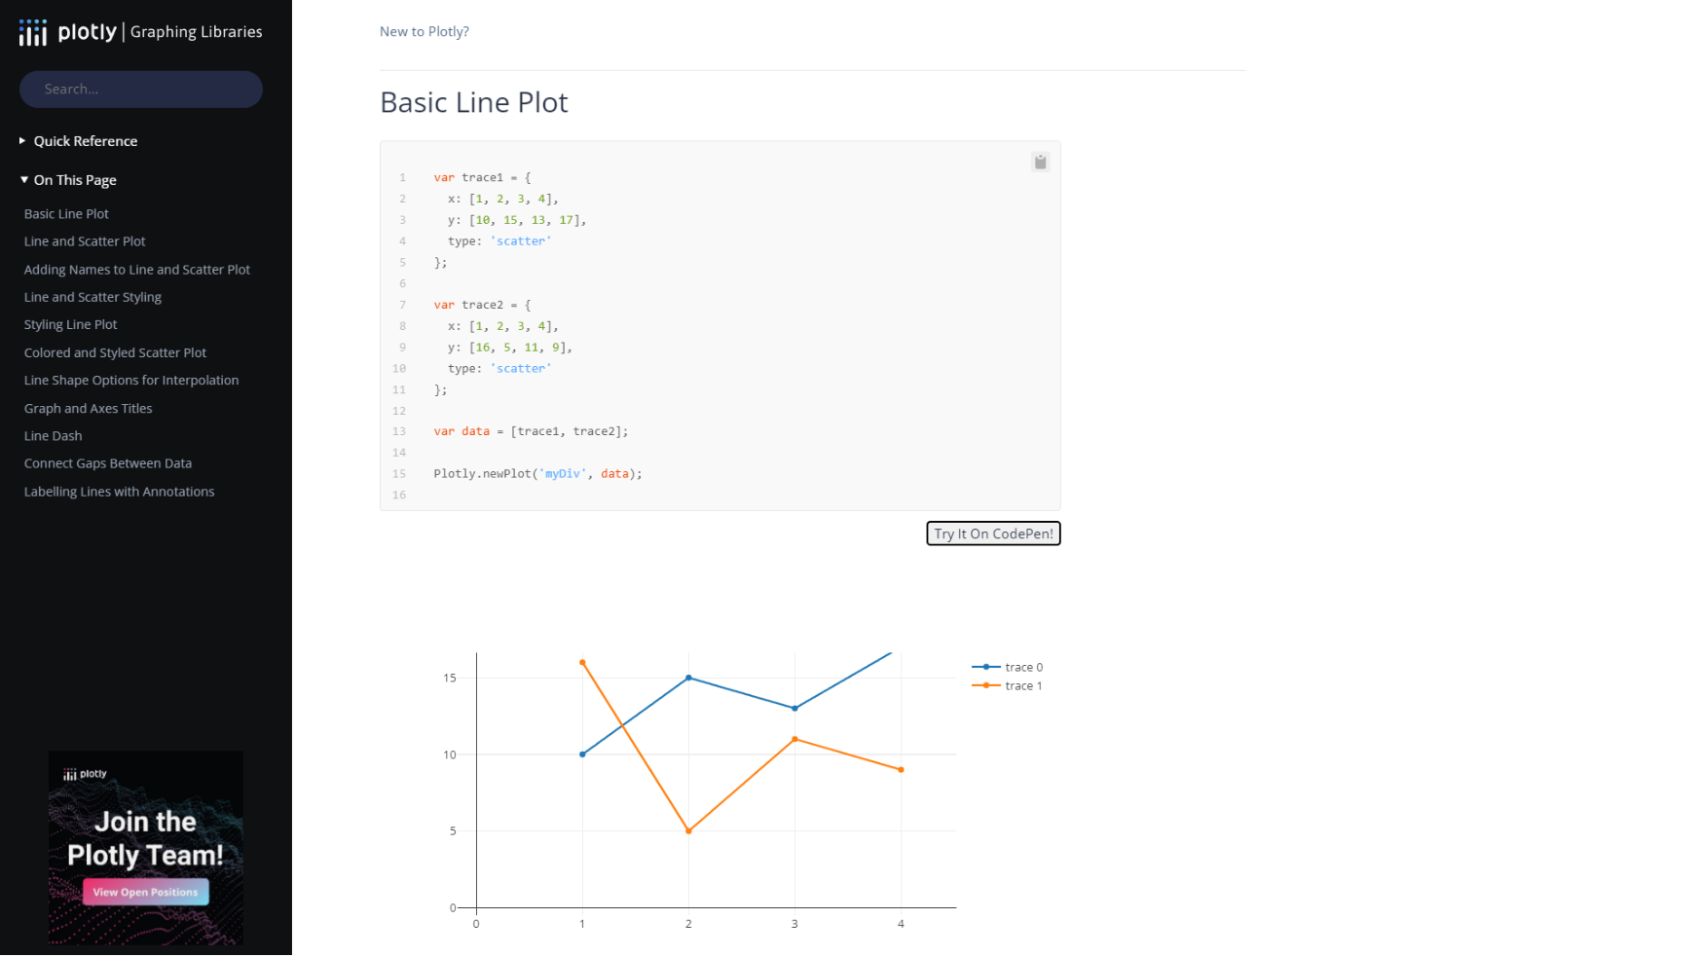Click View Open Positions in the banner
1699x956 pixels.
144,892
